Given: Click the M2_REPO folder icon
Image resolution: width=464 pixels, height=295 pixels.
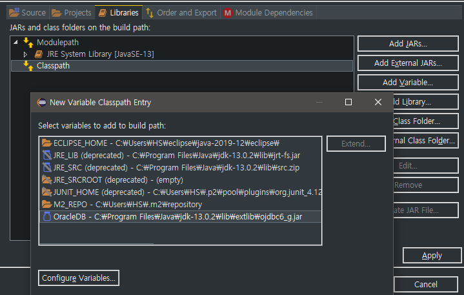Looking at the screenshot, I should tap(46, 205).
